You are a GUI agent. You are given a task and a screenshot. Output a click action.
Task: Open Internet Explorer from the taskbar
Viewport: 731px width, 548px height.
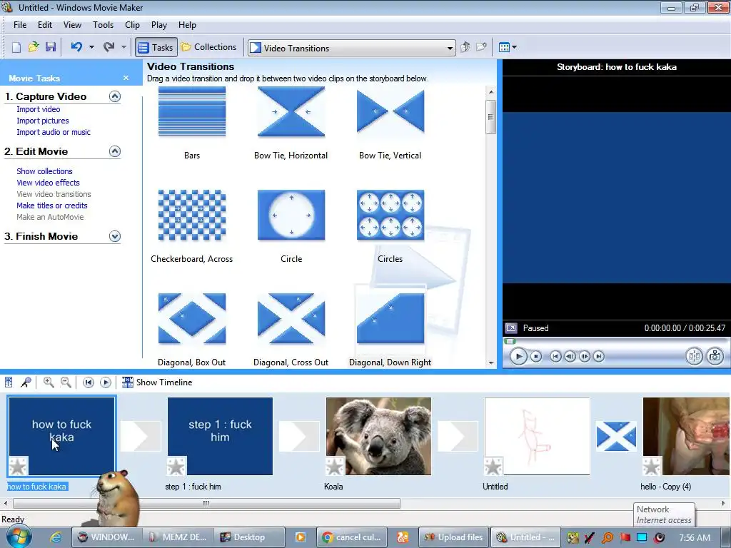[x=56, y=537]
